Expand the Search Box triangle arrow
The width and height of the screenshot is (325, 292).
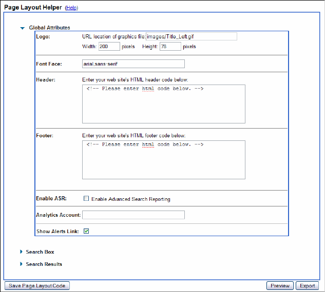pyautogui.click(x=21, y=252)
